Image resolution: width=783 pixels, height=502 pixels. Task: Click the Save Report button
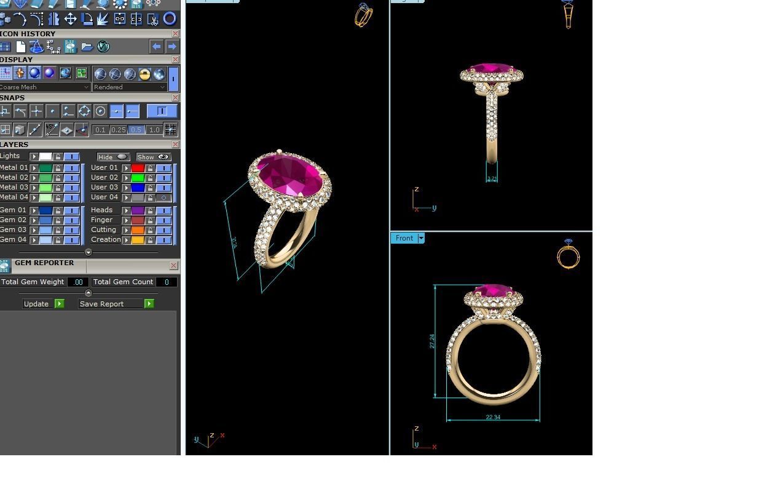(x=116, y=304)
